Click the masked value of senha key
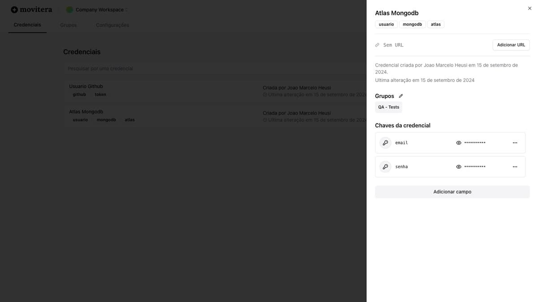The width and height of the screenshot is (538, 302). click(x=475, y=166)
